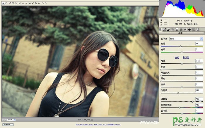Select the Adjustment Brush tool
The height and width of the screenshot is (128, 205).
click(33, 3)
